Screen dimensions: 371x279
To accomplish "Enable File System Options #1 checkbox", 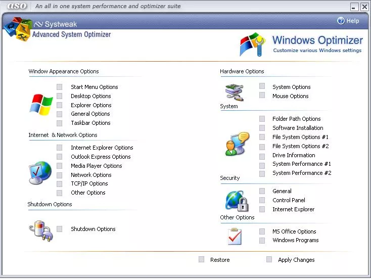I will [262, 137].
